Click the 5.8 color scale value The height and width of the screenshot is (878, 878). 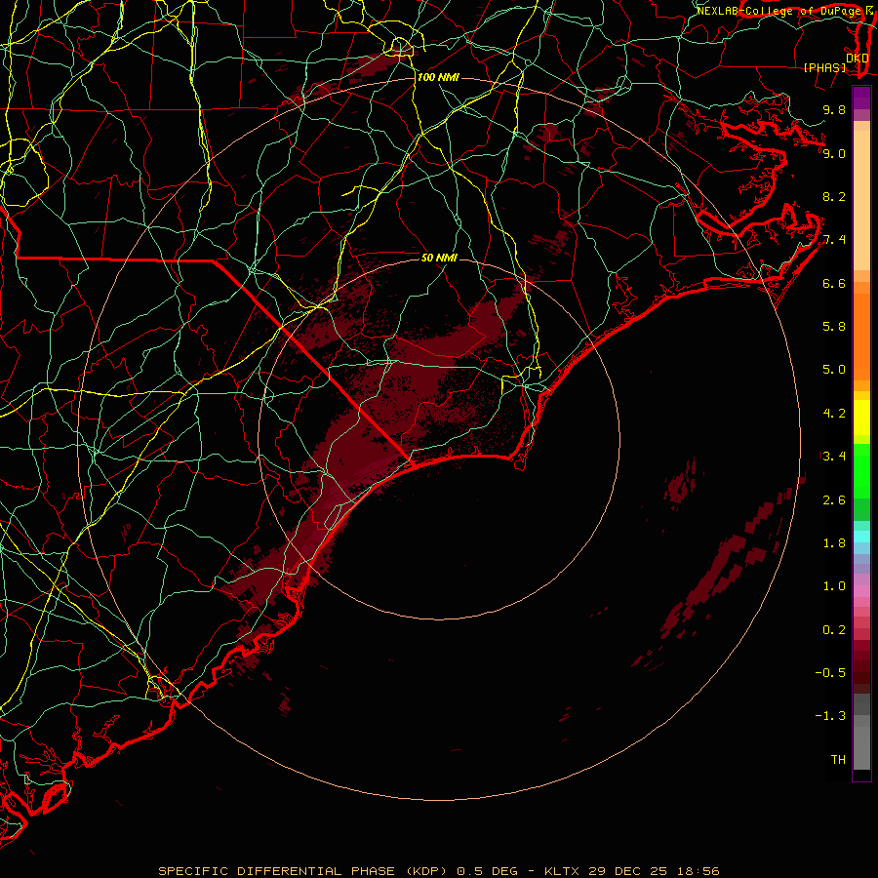(834, 327)
